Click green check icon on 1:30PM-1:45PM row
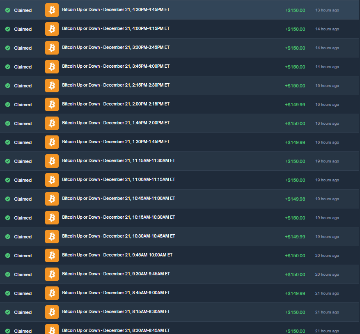 8,142
